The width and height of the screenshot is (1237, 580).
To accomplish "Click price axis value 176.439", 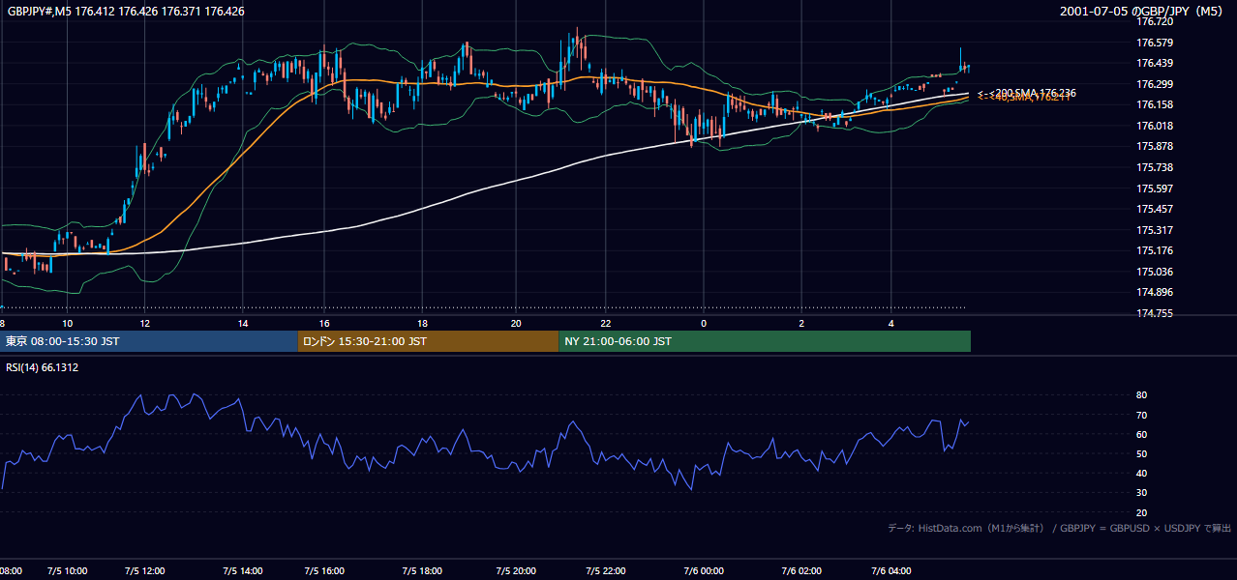I will coord(1156,63).
